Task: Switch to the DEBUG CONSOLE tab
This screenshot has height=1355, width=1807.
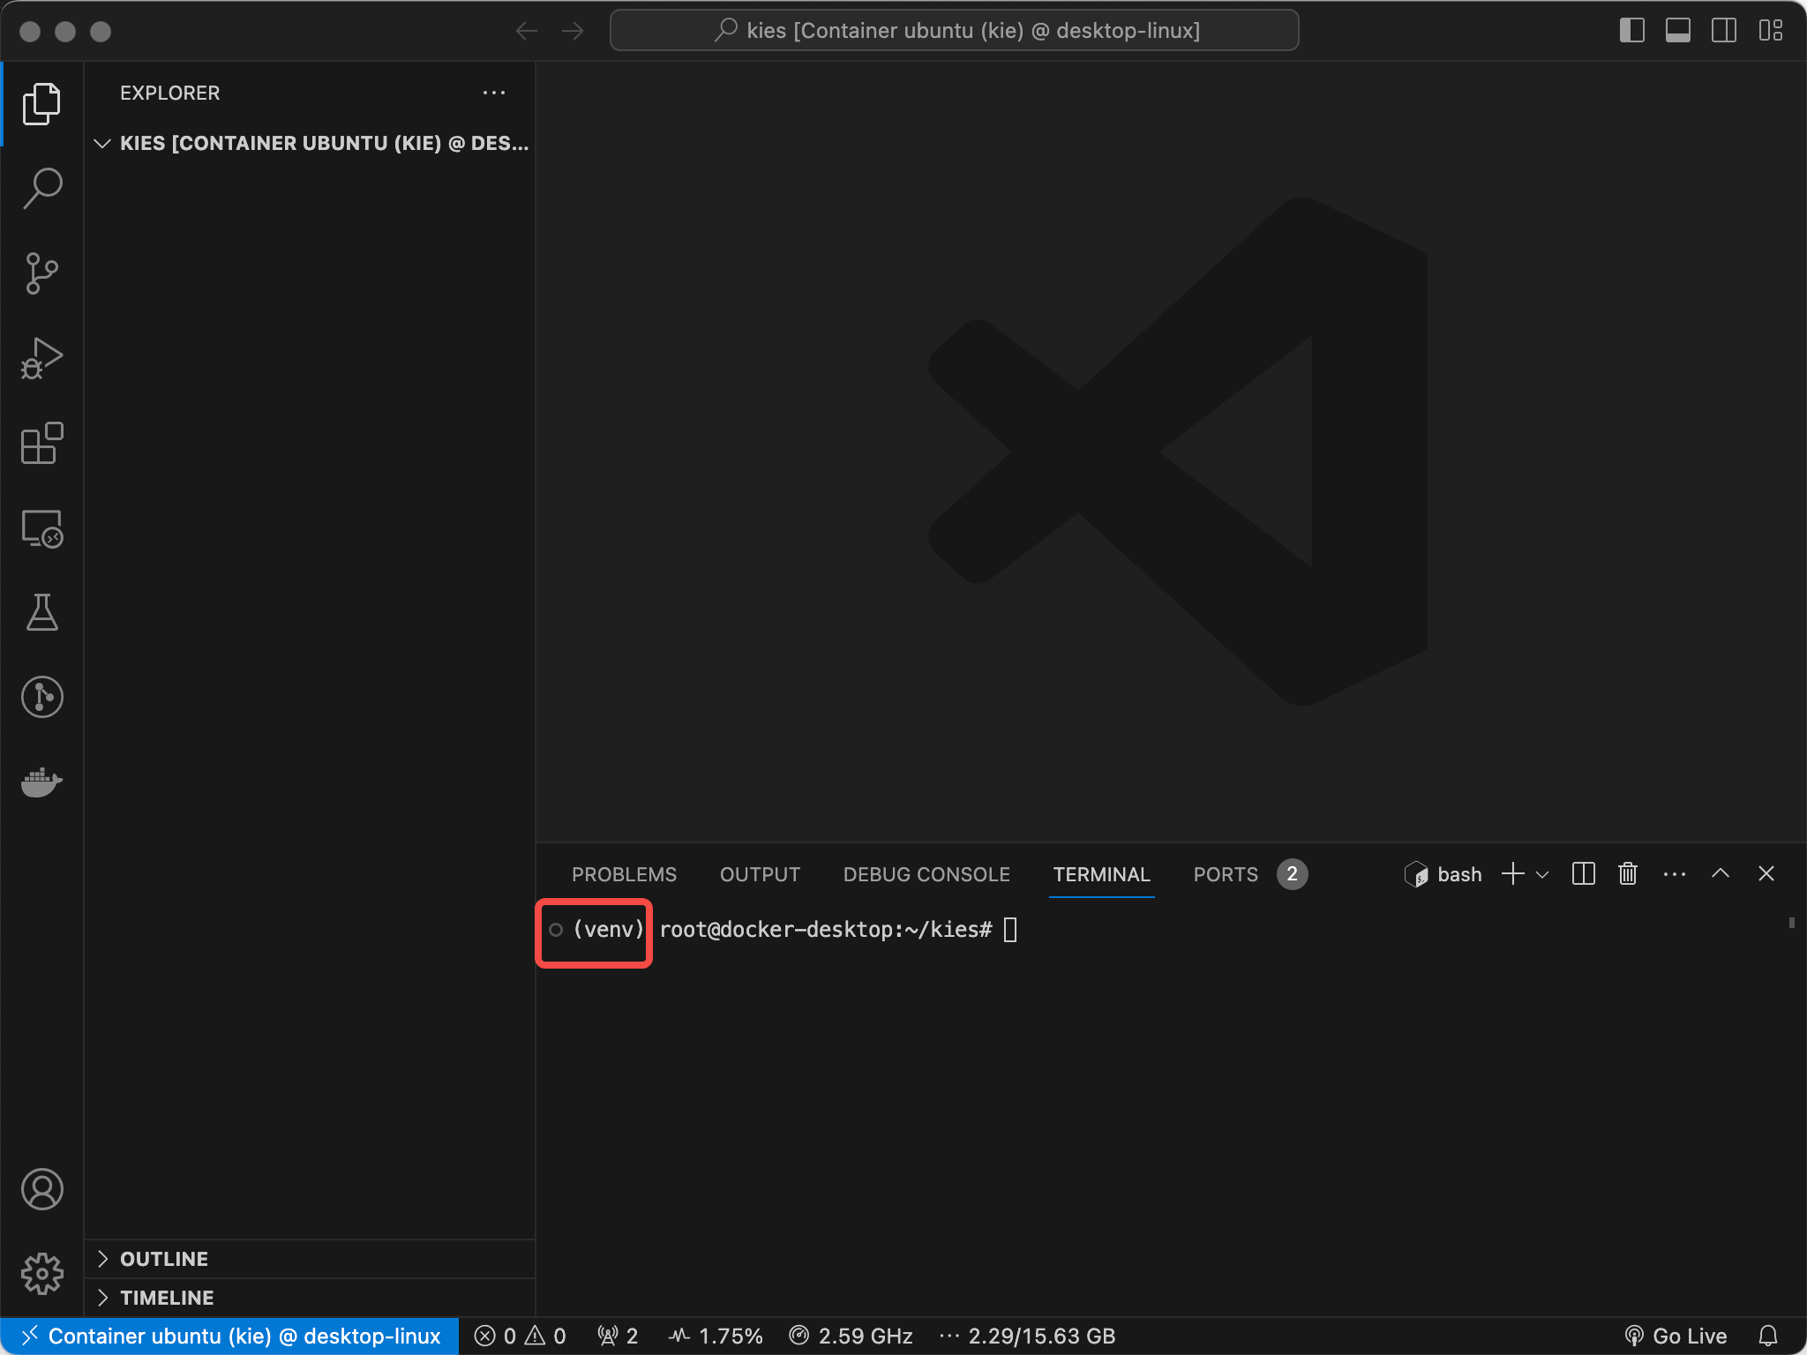Action: tap(926, 873)
